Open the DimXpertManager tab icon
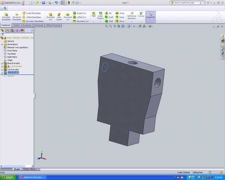Viewport: 225px width, 180px height. (x=17, y=30)
